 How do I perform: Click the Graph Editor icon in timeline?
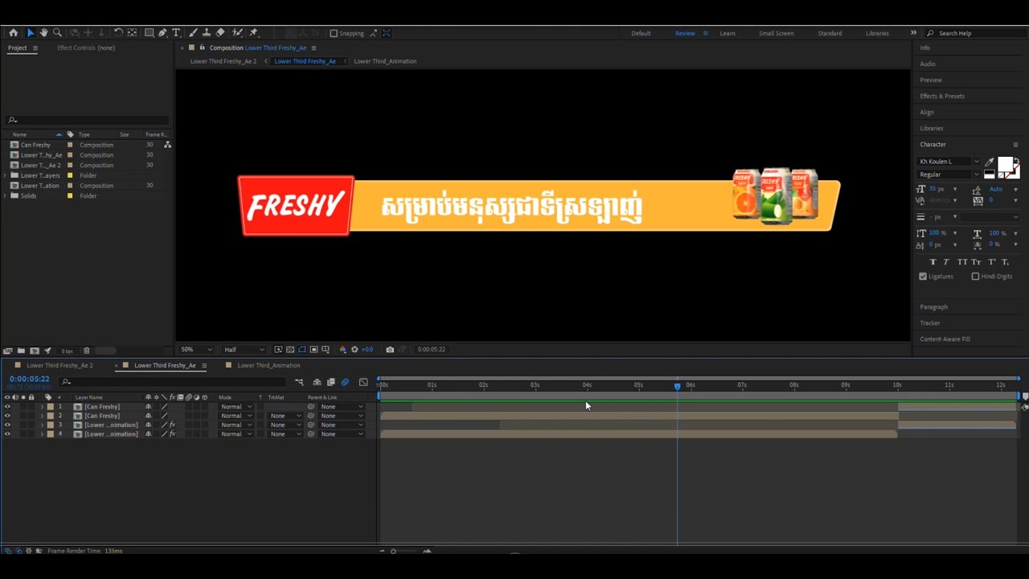[x=363, y=382]
